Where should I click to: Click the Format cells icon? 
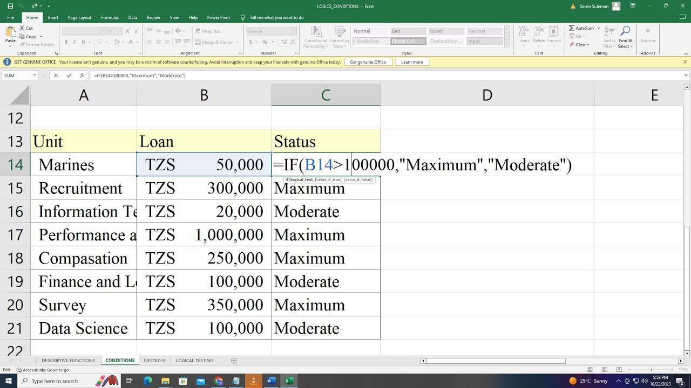tap(554, 31)
